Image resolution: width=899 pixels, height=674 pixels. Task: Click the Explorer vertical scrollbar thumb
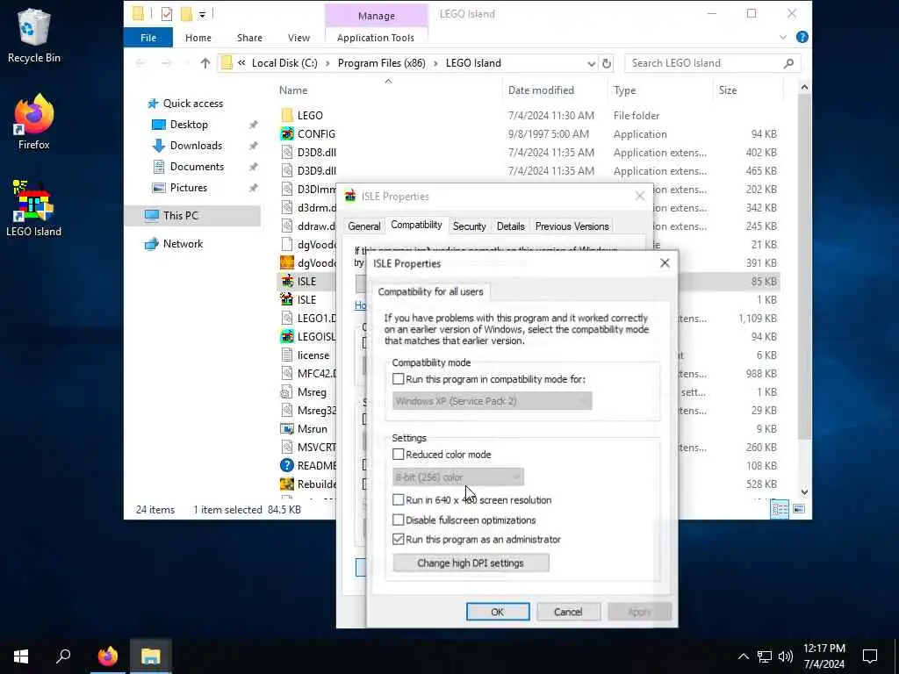coord(804,267)
